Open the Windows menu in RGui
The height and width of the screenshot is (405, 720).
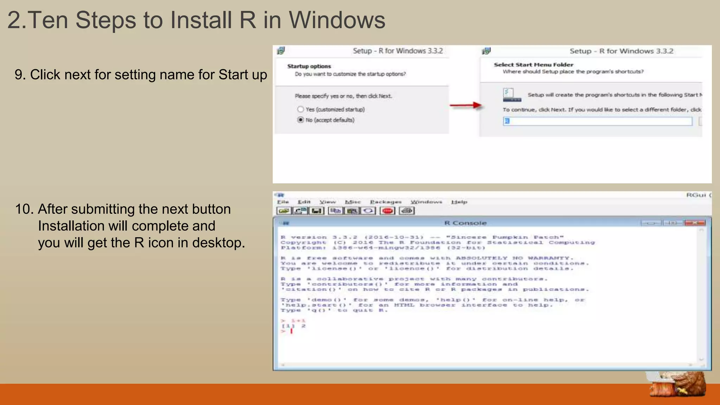pos(426,202)
